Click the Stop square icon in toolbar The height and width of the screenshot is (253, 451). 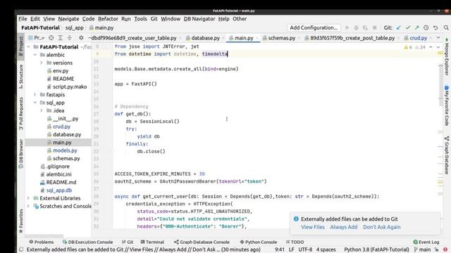[374, 28]
